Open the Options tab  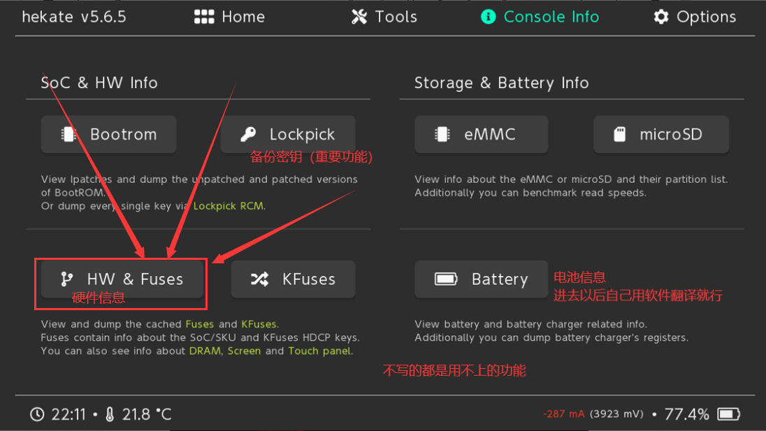[695, 17]
